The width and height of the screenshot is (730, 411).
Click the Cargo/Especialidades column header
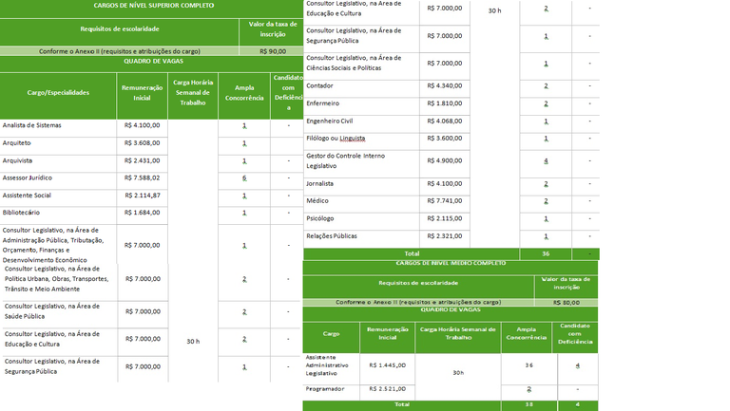(x=58, y=92)
